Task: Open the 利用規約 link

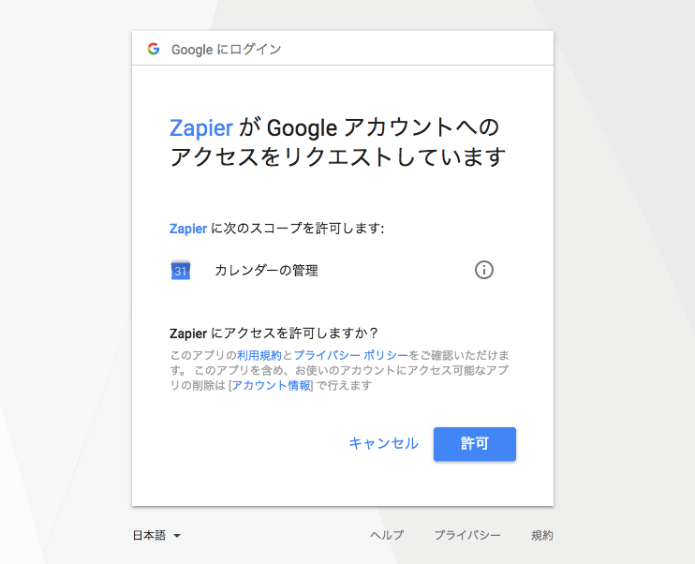Action: [x=259, y=355]
